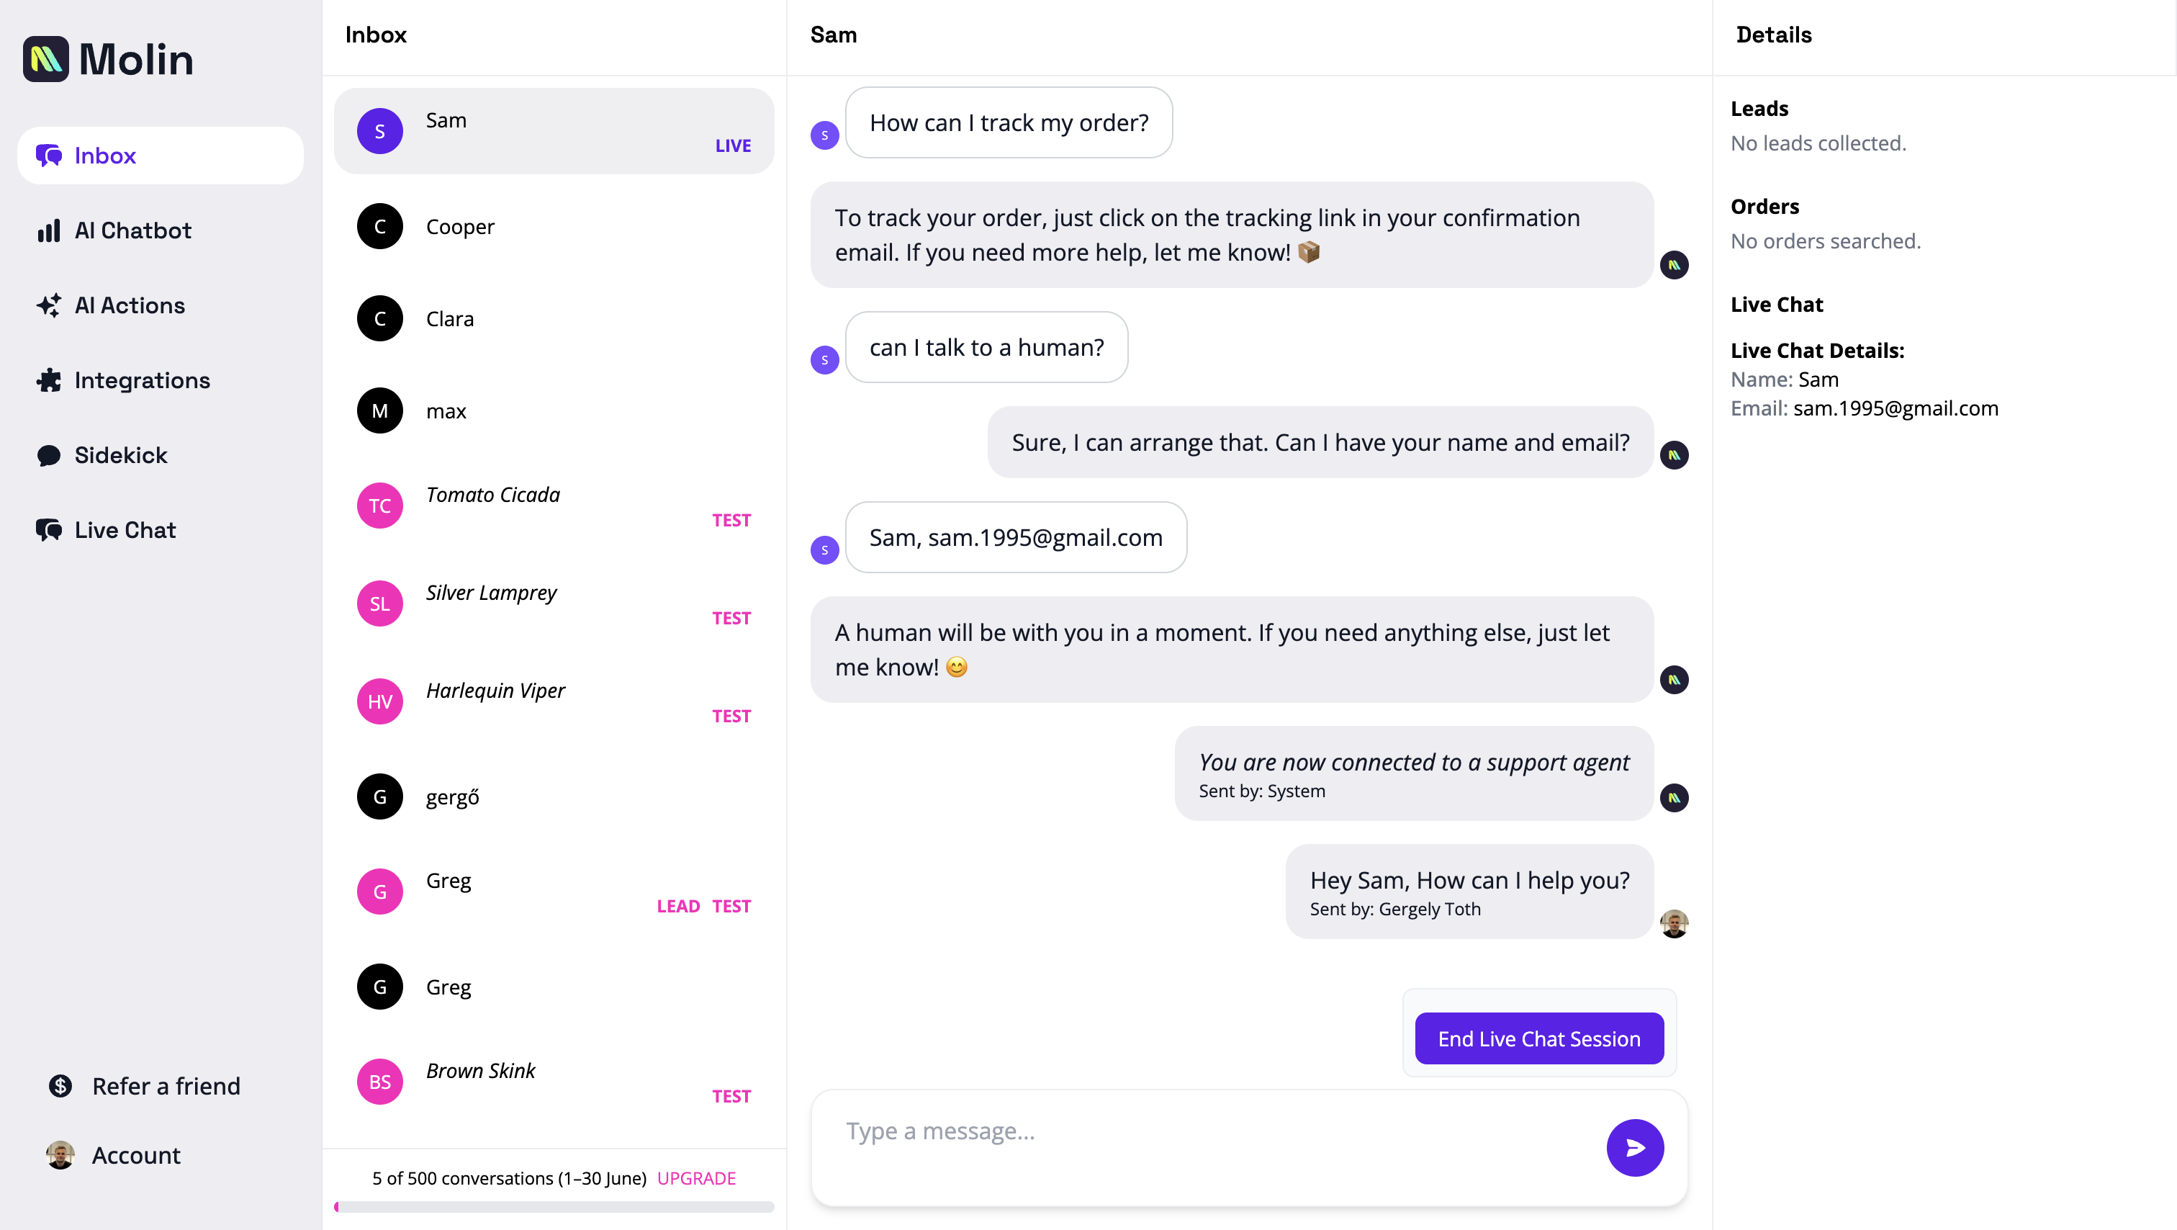The height and width of the screenshot is (1230, 2177).
Task: Open Cooper's conversation
Action: pyautogui.click(x=554, y=225)
